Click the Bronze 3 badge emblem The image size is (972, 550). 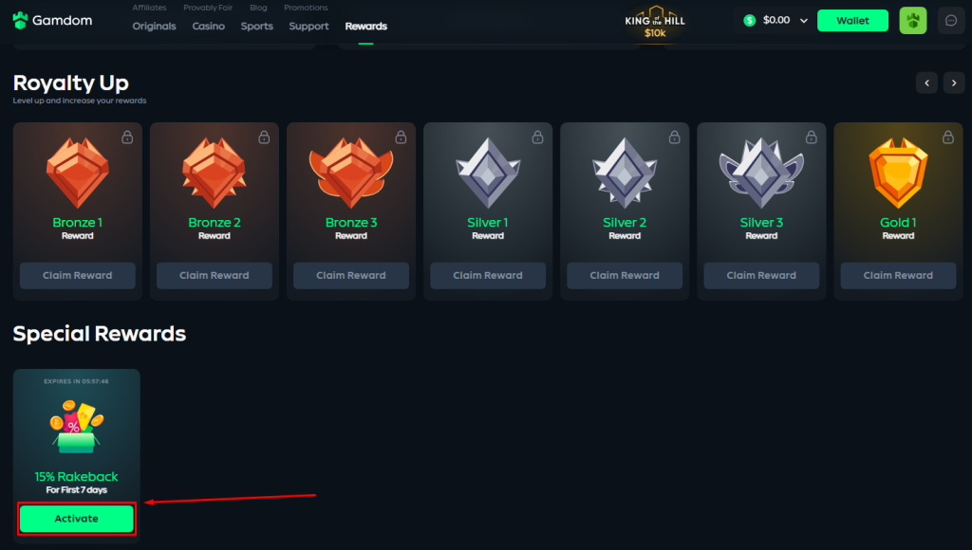[x=351, y=173]
